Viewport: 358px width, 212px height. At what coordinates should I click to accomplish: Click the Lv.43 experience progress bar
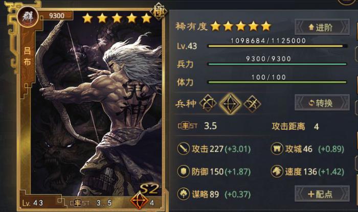point(278,46)
